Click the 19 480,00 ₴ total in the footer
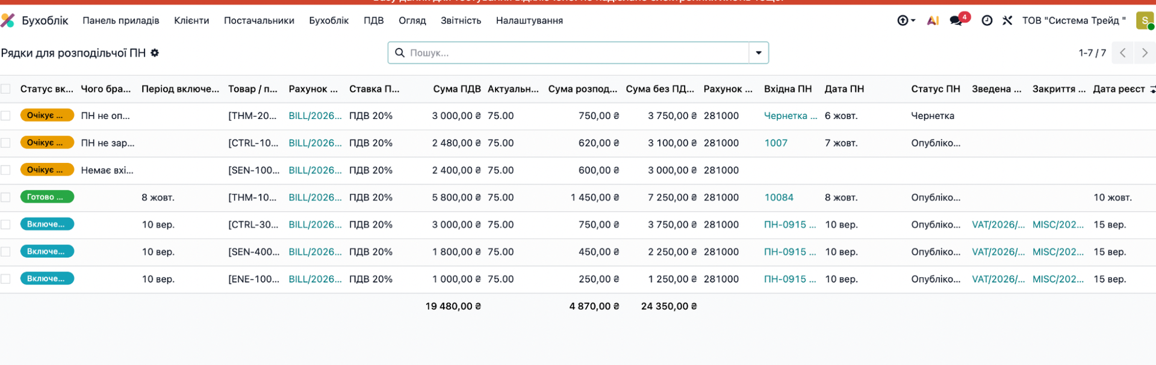 (453, 306)
